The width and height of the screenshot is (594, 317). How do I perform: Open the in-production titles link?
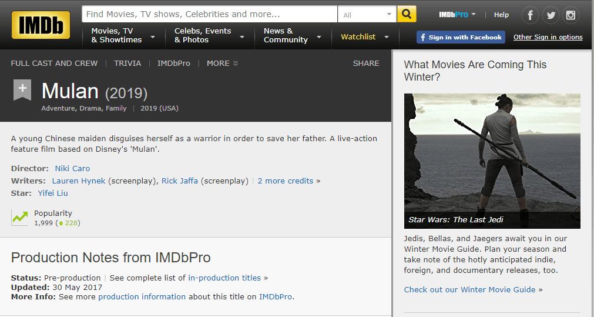pos(224,278)
